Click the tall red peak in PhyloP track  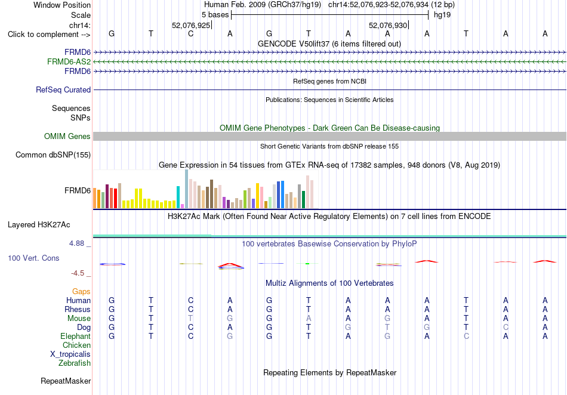[x=230, y=266]
